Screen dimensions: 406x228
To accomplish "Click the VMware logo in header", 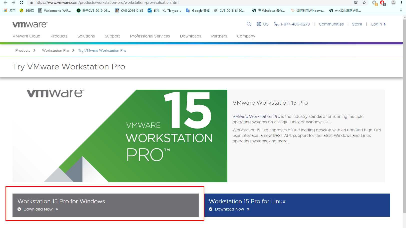I will point(30,24).
